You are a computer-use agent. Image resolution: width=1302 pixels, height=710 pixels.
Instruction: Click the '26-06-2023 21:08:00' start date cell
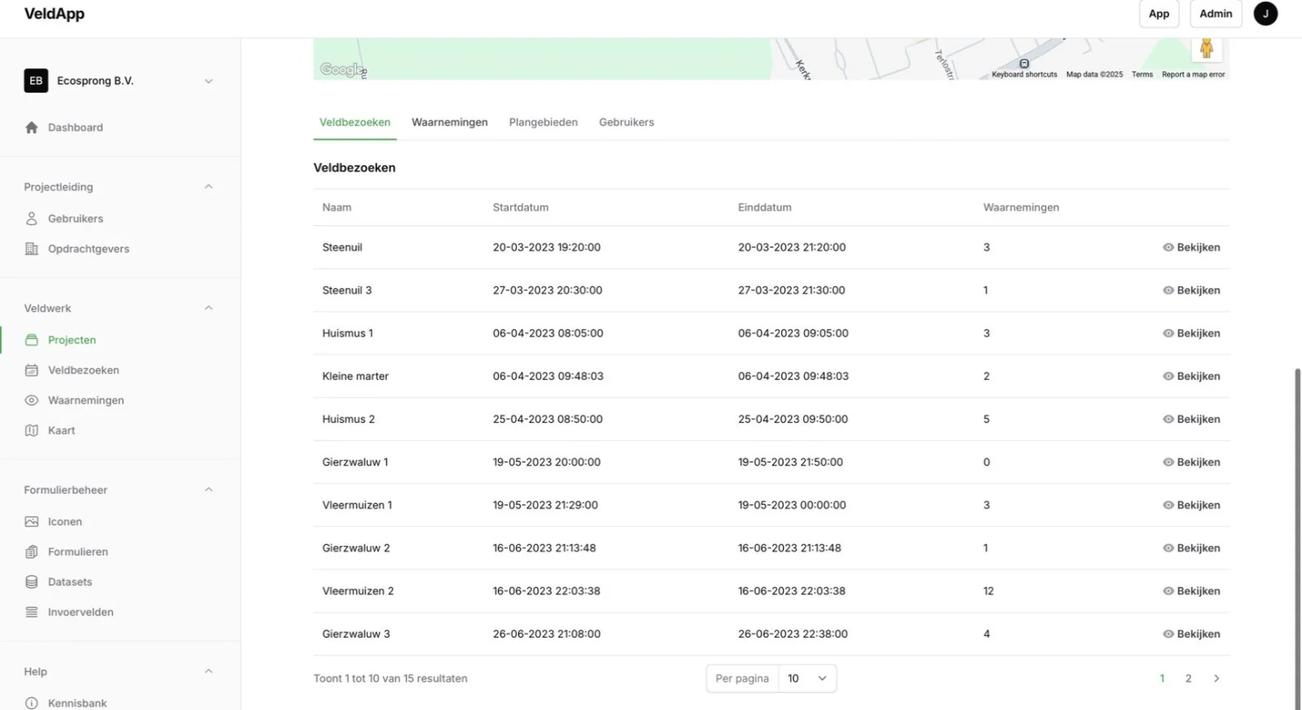coord(547,634)
